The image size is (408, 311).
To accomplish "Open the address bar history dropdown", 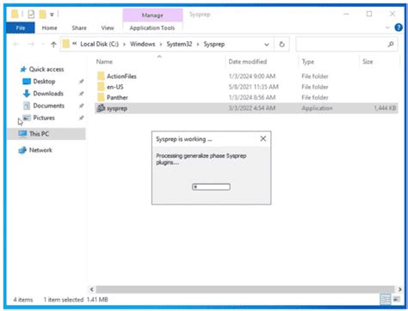I will (267, 45).
